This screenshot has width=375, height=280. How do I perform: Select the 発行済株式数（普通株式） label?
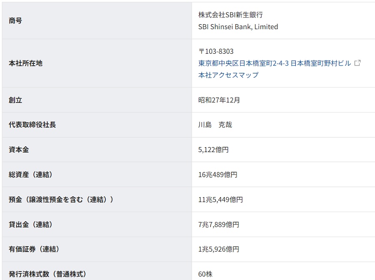(47, 274)
